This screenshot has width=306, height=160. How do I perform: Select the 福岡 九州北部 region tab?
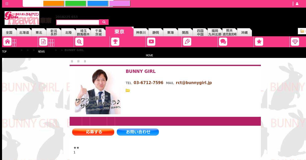(215, 33)
